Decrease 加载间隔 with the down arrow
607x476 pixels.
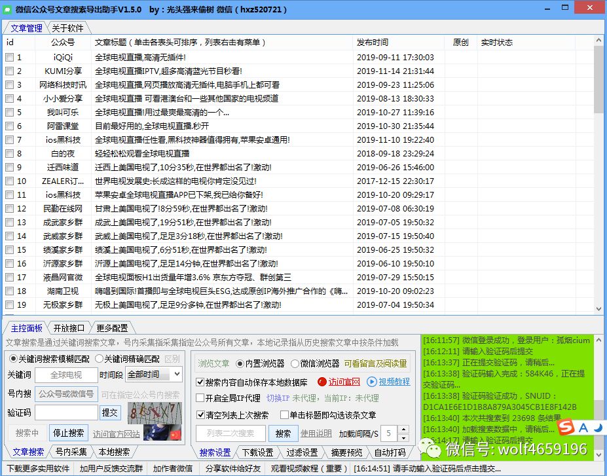(403, 437)
